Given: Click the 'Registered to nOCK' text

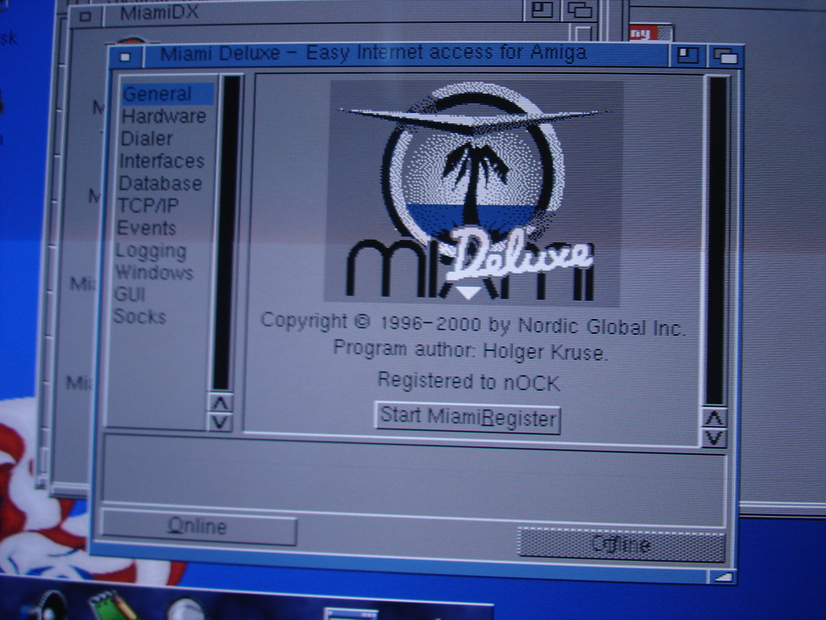Looking at the screenshot, I should pyautogui.click(x=469, y=382).
